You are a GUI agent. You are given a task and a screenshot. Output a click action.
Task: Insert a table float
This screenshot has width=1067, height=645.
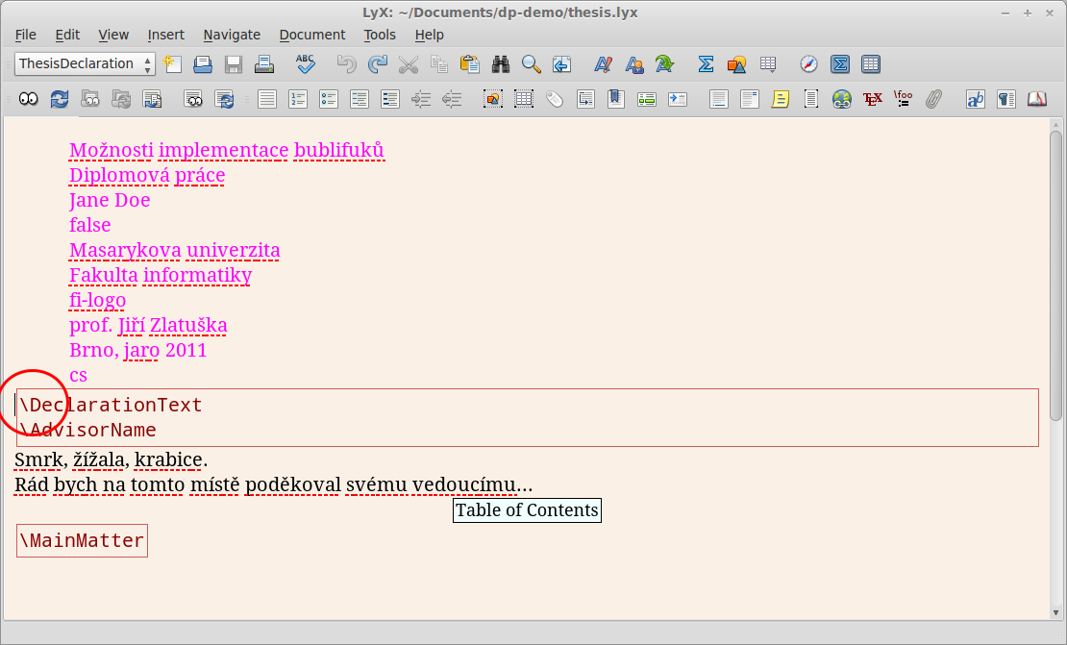(x=523, y=99)
